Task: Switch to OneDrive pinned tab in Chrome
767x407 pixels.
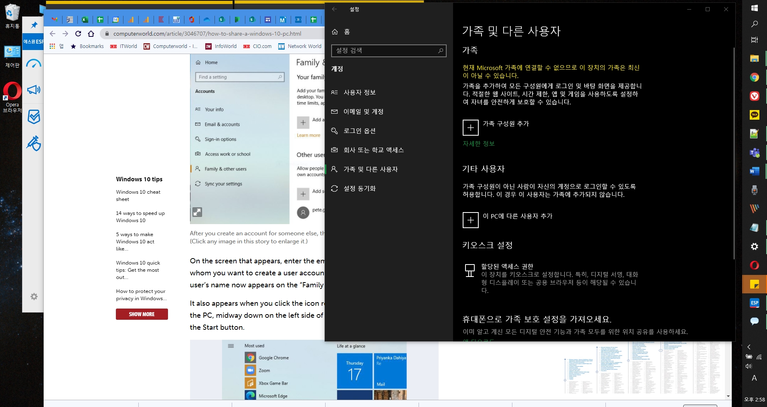Action: 207,19
